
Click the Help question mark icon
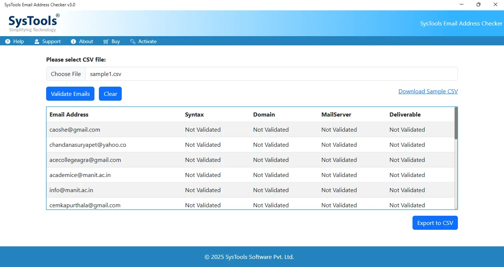point(8,42)
